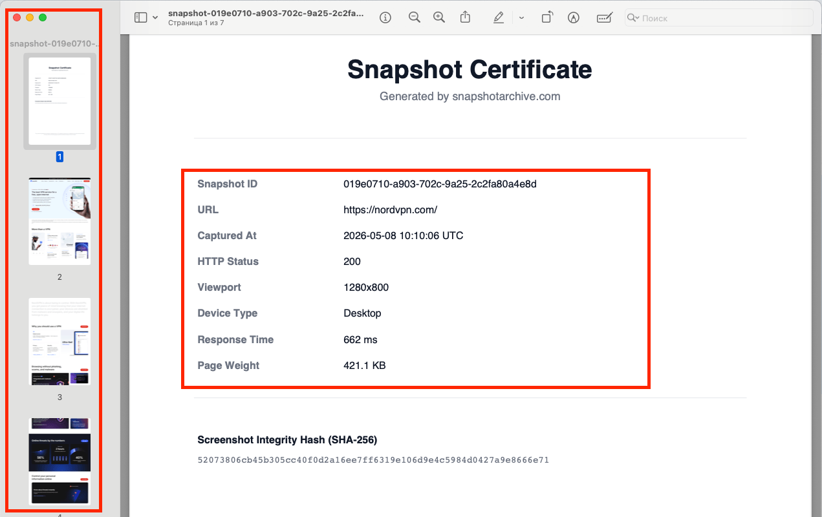This screenshot has height=517, width=822.
Task: Click the 'Snapshot ID' label
Action: pos(227,184)
